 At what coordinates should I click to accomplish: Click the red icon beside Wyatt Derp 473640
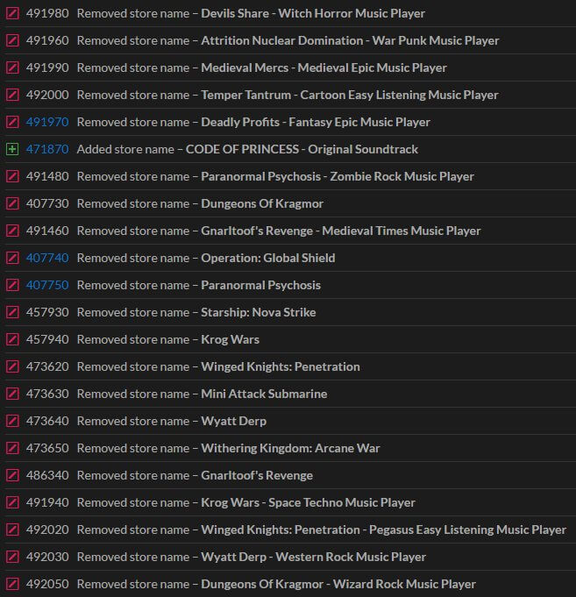coord(12,422)
